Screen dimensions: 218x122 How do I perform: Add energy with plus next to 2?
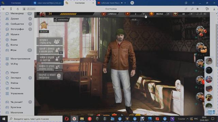(x=144, y=14)
